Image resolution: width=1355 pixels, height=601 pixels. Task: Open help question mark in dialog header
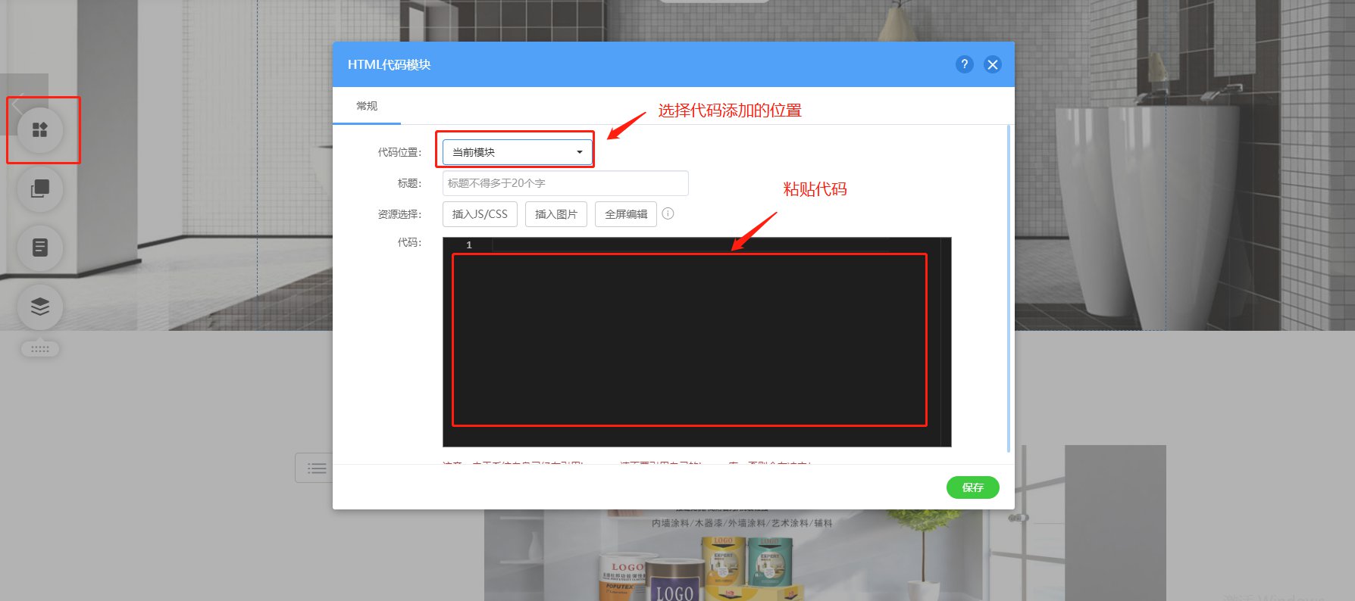[964, 64]
